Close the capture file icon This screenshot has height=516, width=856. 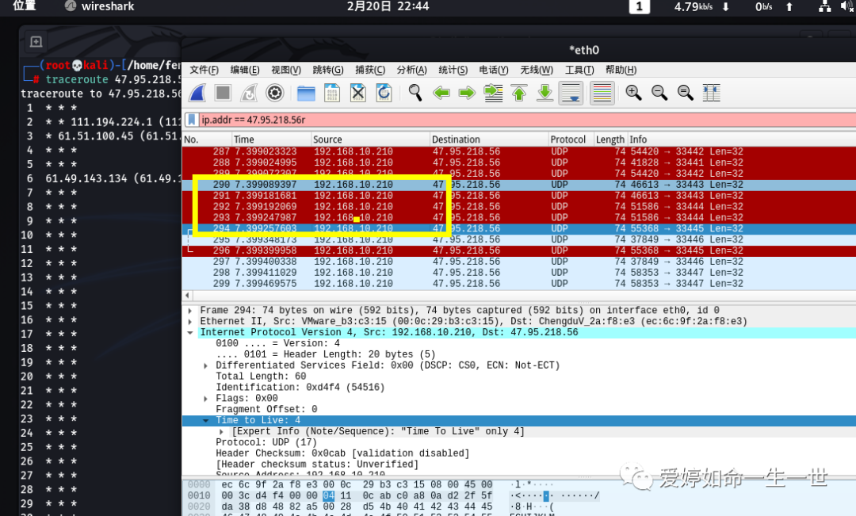(358, 93)
